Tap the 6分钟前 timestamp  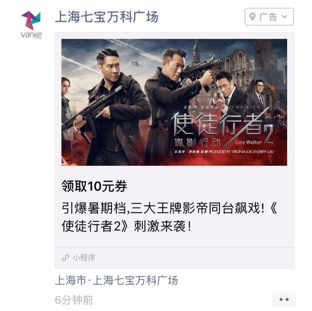coord(74,300)
